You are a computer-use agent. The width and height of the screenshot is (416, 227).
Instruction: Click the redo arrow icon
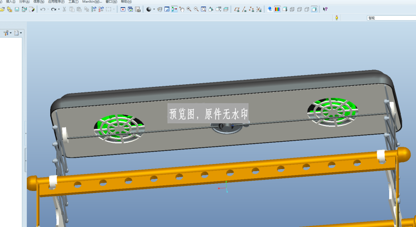pyautogui.click(x=54, y=9)
